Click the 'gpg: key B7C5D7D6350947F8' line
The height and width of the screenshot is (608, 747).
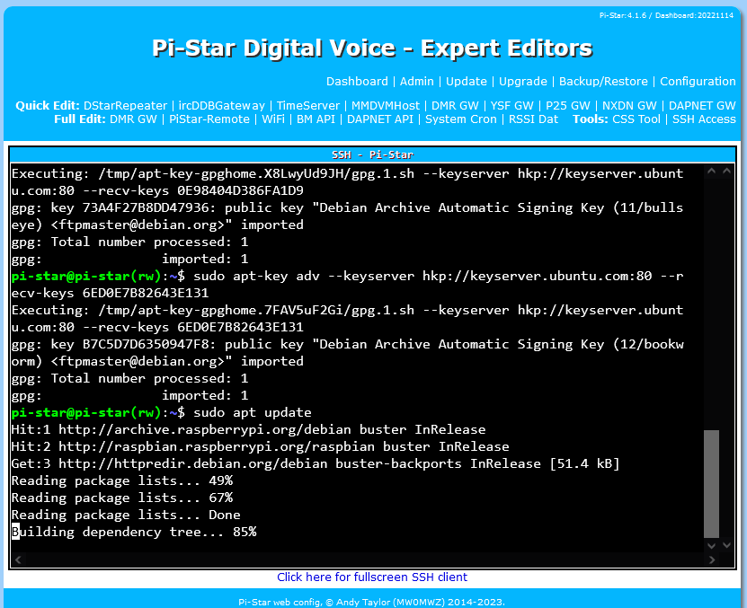(347, 344)
